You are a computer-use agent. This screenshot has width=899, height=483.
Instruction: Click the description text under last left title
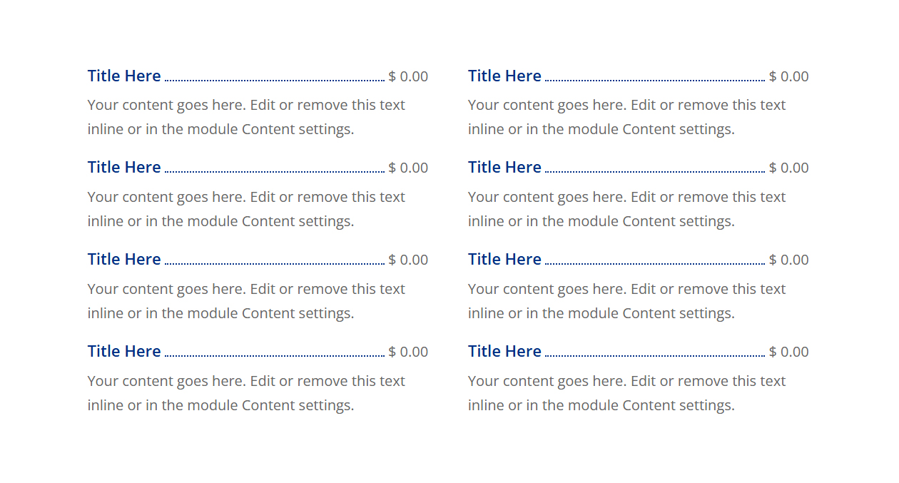click(x=246, y=393)
